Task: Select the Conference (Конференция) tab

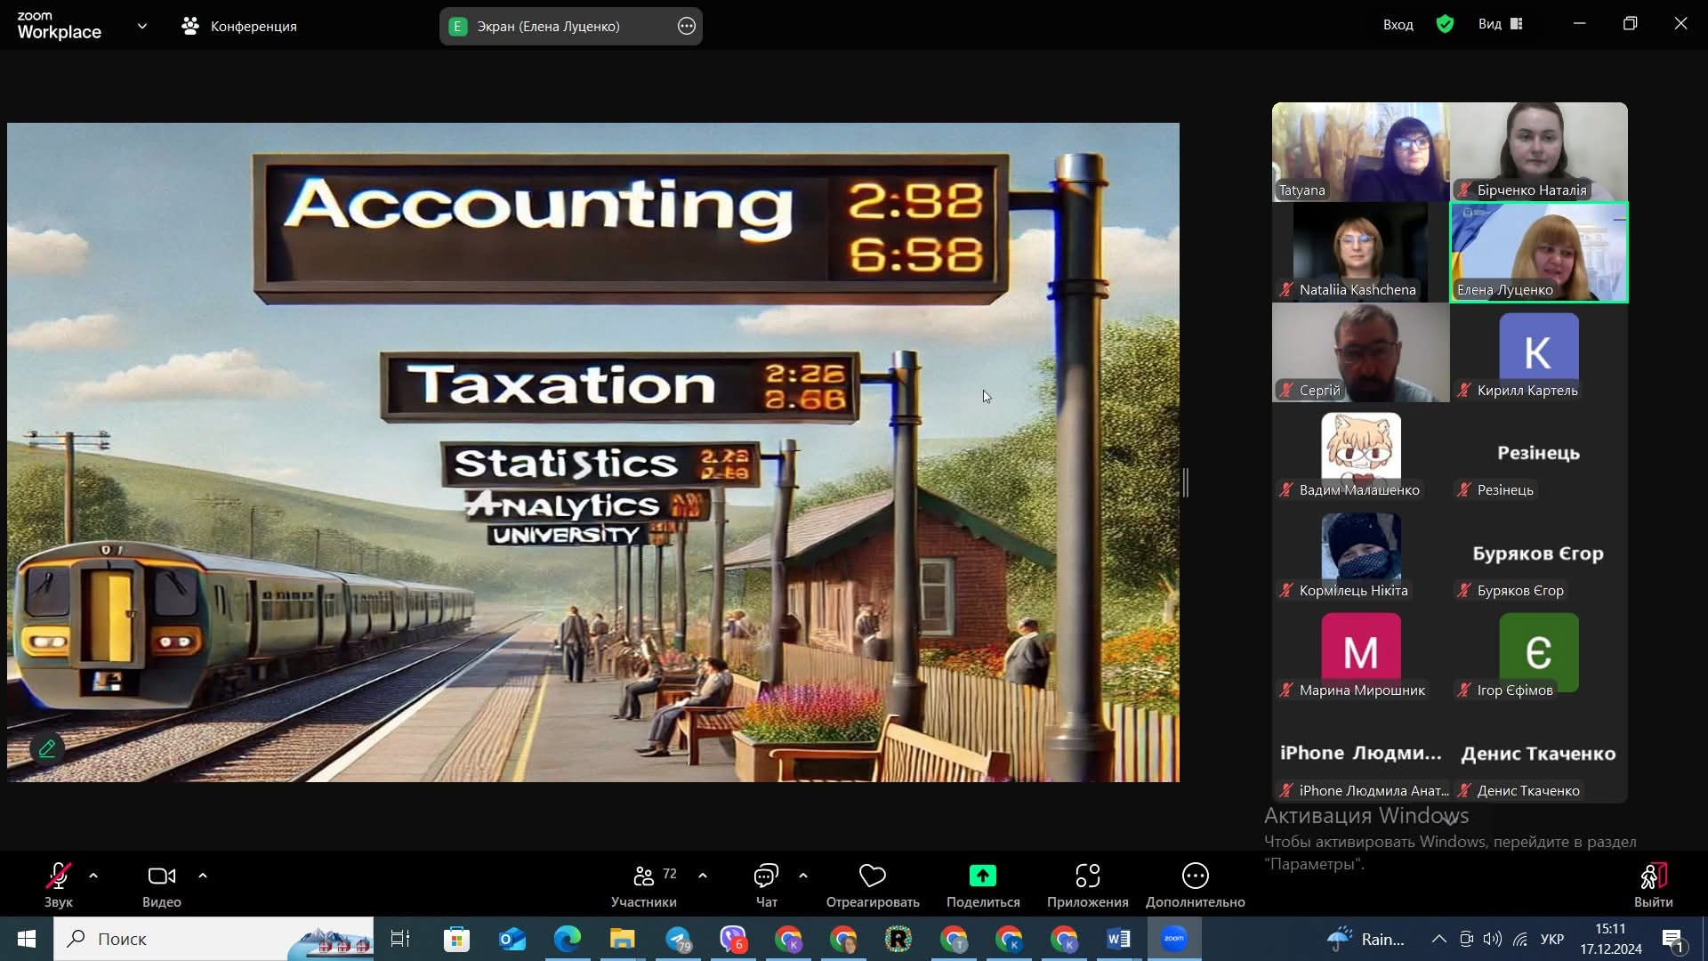Action: (239, 26)
